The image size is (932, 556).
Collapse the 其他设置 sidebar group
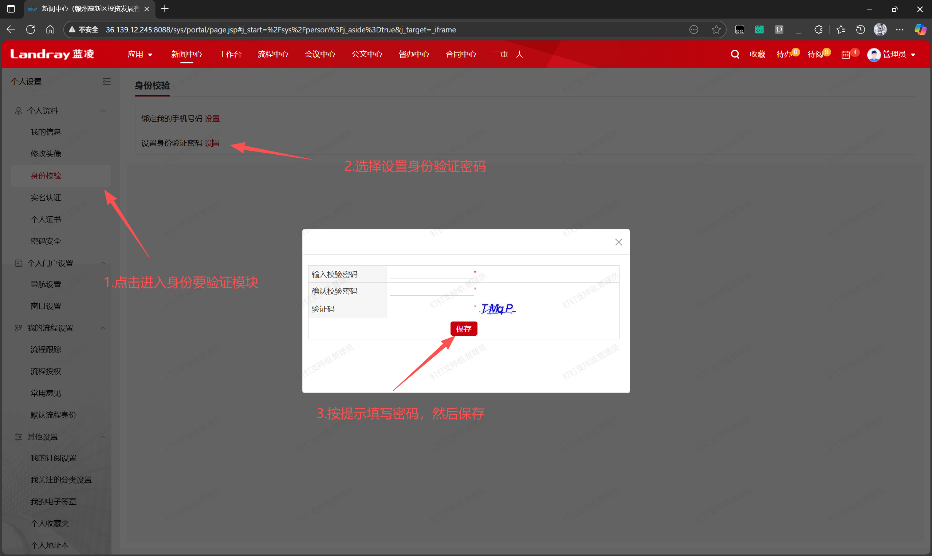103,437
